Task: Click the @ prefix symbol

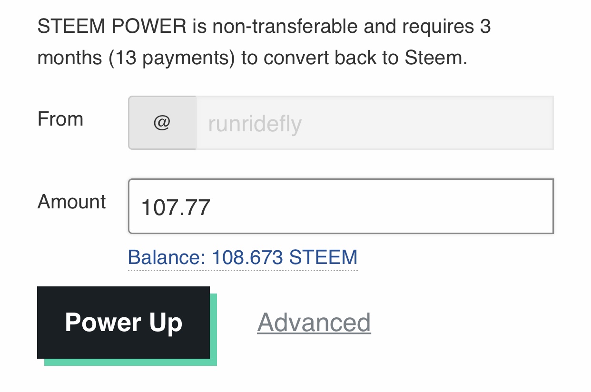Action: (x=162, y=123)
